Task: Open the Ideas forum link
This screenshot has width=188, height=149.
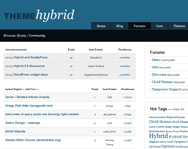Action: (x=156, y=60)
